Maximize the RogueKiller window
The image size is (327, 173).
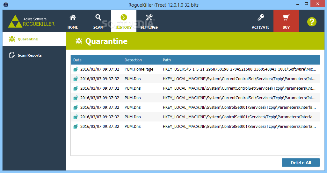coord(306,4)
